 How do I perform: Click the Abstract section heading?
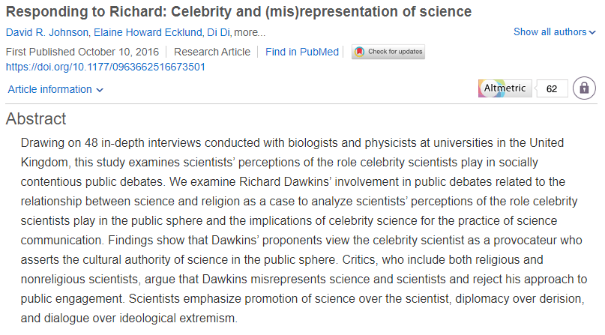pos(36,118)
